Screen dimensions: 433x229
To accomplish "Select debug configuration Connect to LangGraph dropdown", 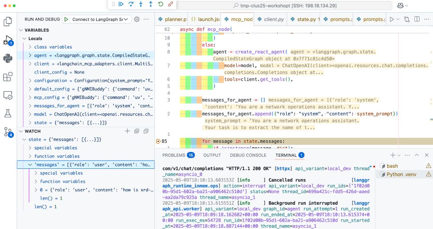I will [x=100, y=19].
